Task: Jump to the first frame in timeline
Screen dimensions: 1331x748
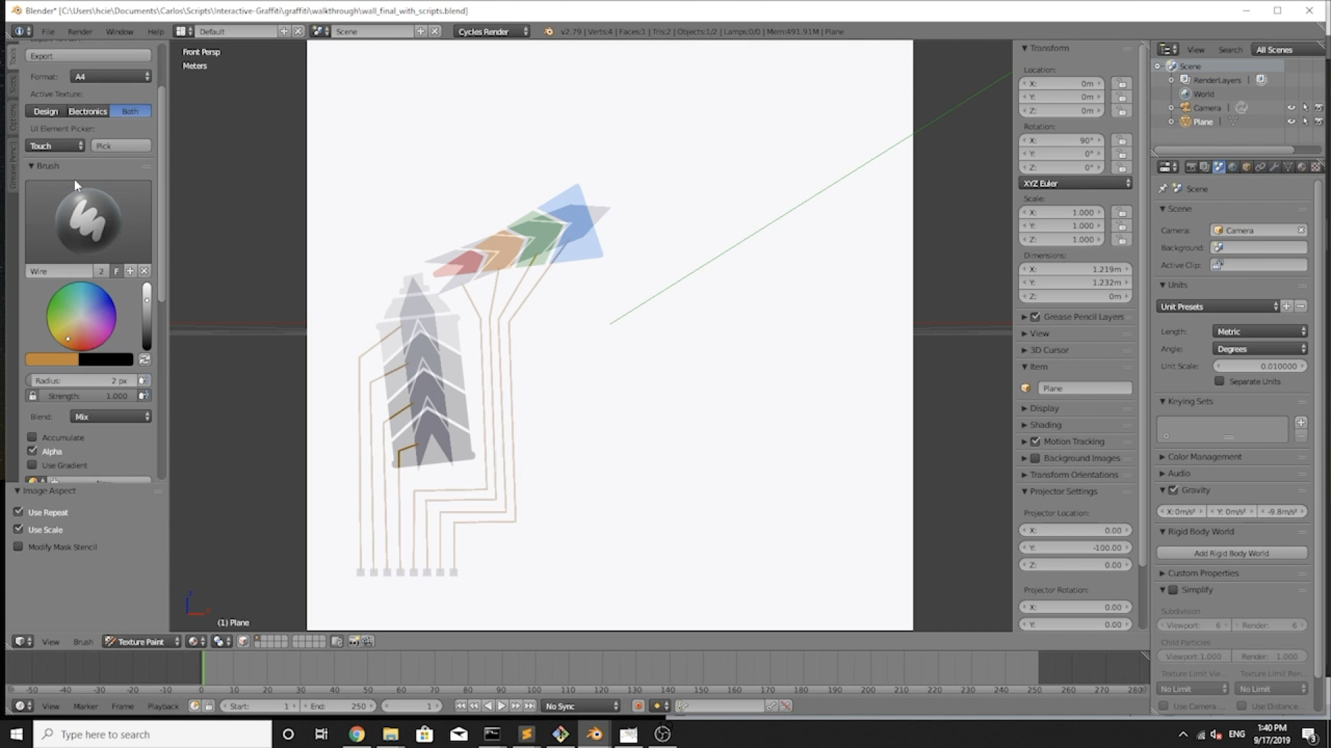Action: (x=460, y=706)
